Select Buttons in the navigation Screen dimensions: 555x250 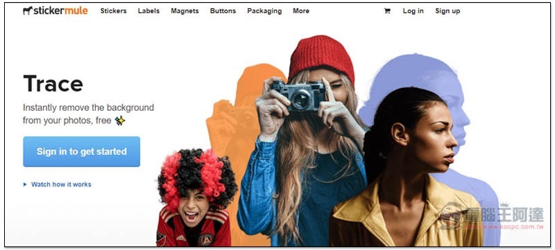pyautogui.click(x=223, y=11)
